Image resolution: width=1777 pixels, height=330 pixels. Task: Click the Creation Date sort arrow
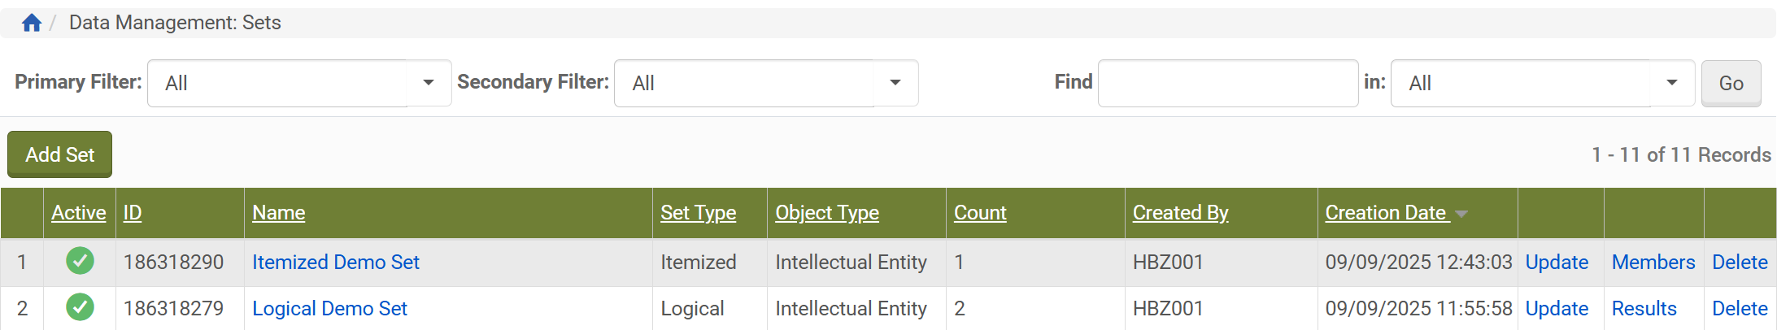click(x=1461, y=214)
